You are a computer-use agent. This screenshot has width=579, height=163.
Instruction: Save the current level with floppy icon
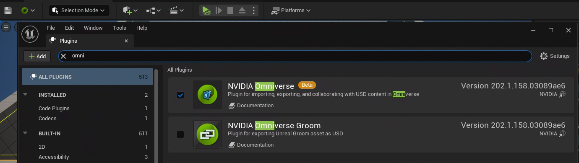8,10
